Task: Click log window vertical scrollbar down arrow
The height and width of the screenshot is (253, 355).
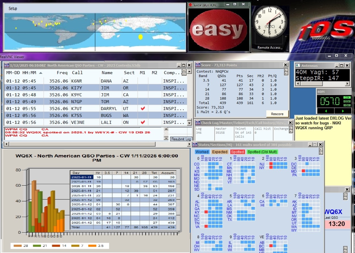Action: pyautogui.click(x=189, y=123)
